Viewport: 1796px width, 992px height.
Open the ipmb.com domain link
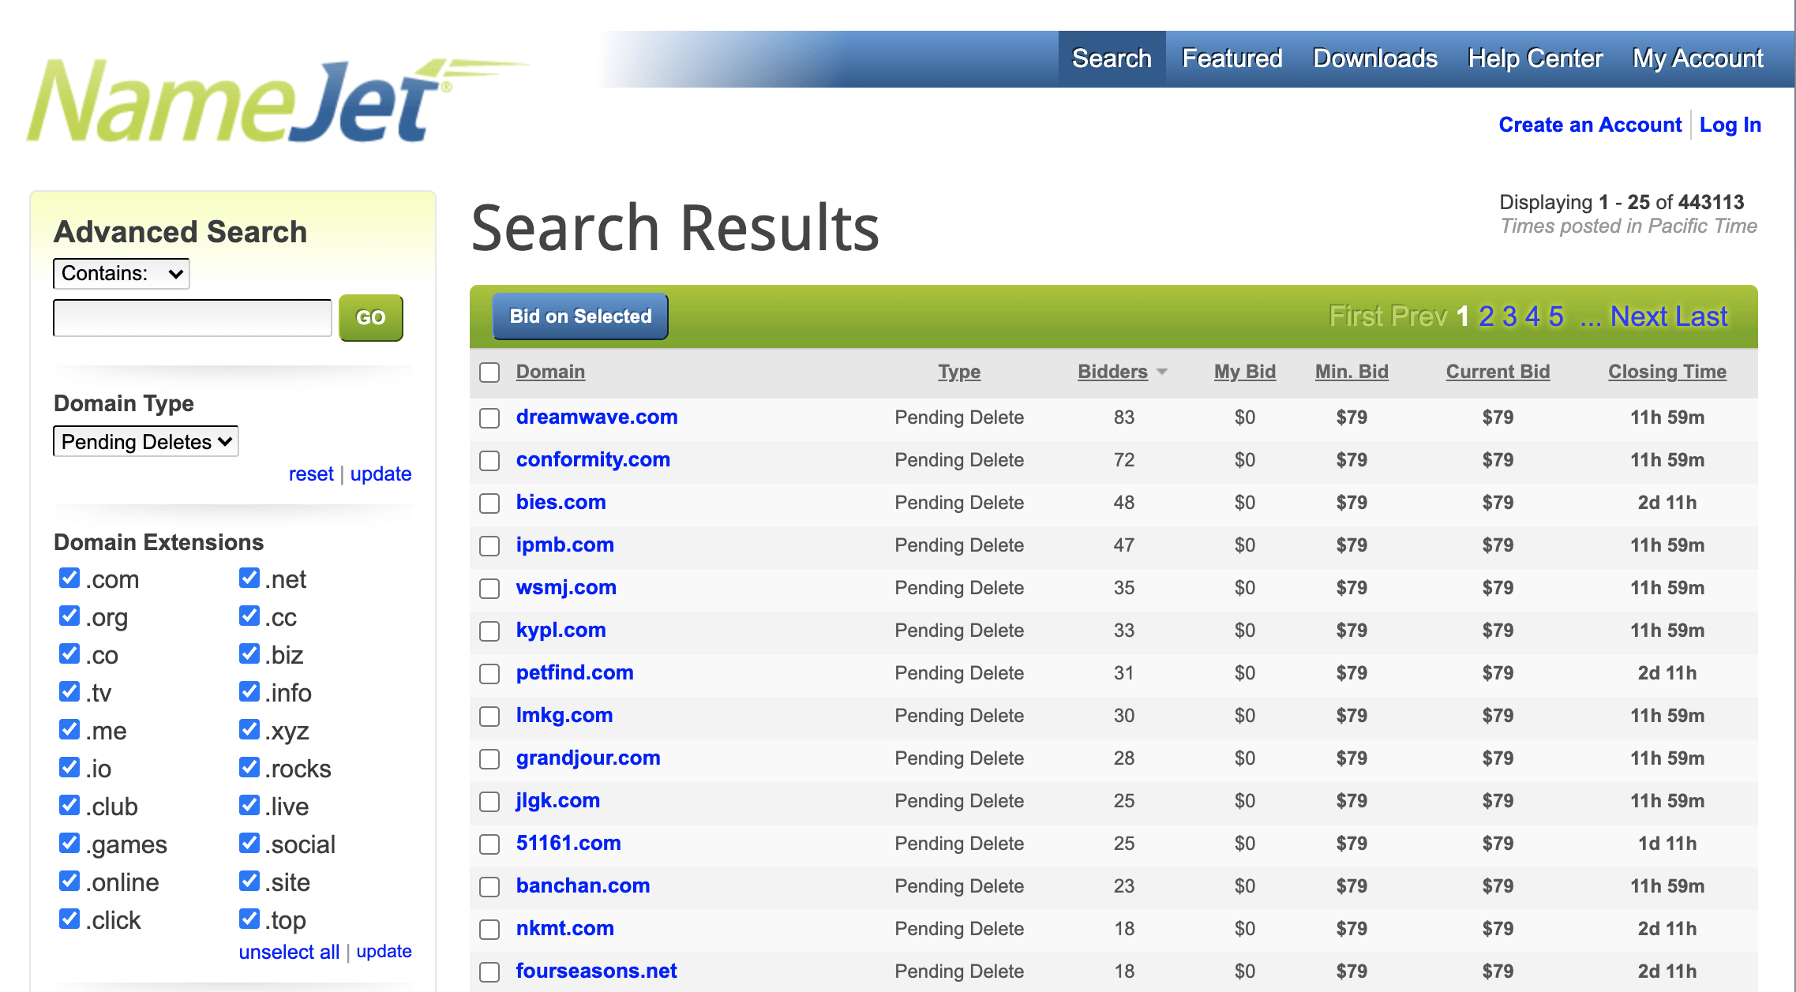click(564, 545)
